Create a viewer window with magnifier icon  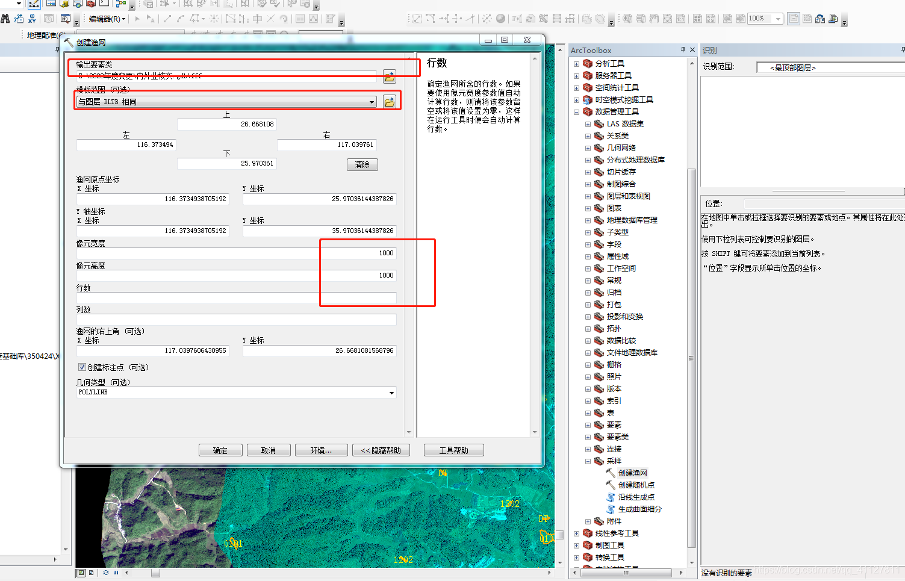coord(65,19)
